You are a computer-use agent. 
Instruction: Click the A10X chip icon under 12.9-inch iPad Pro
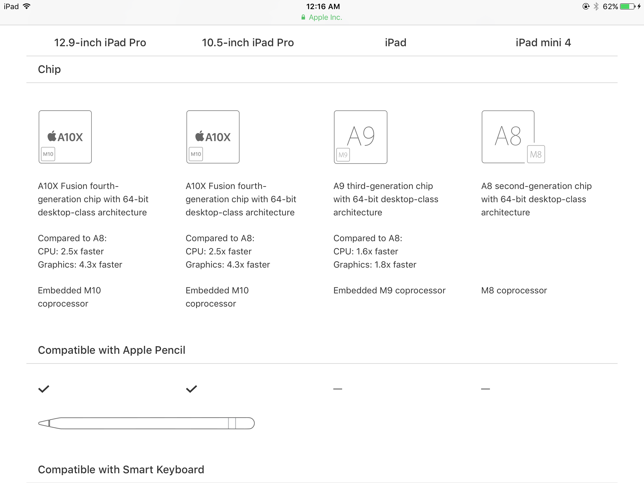click(65, 137)
